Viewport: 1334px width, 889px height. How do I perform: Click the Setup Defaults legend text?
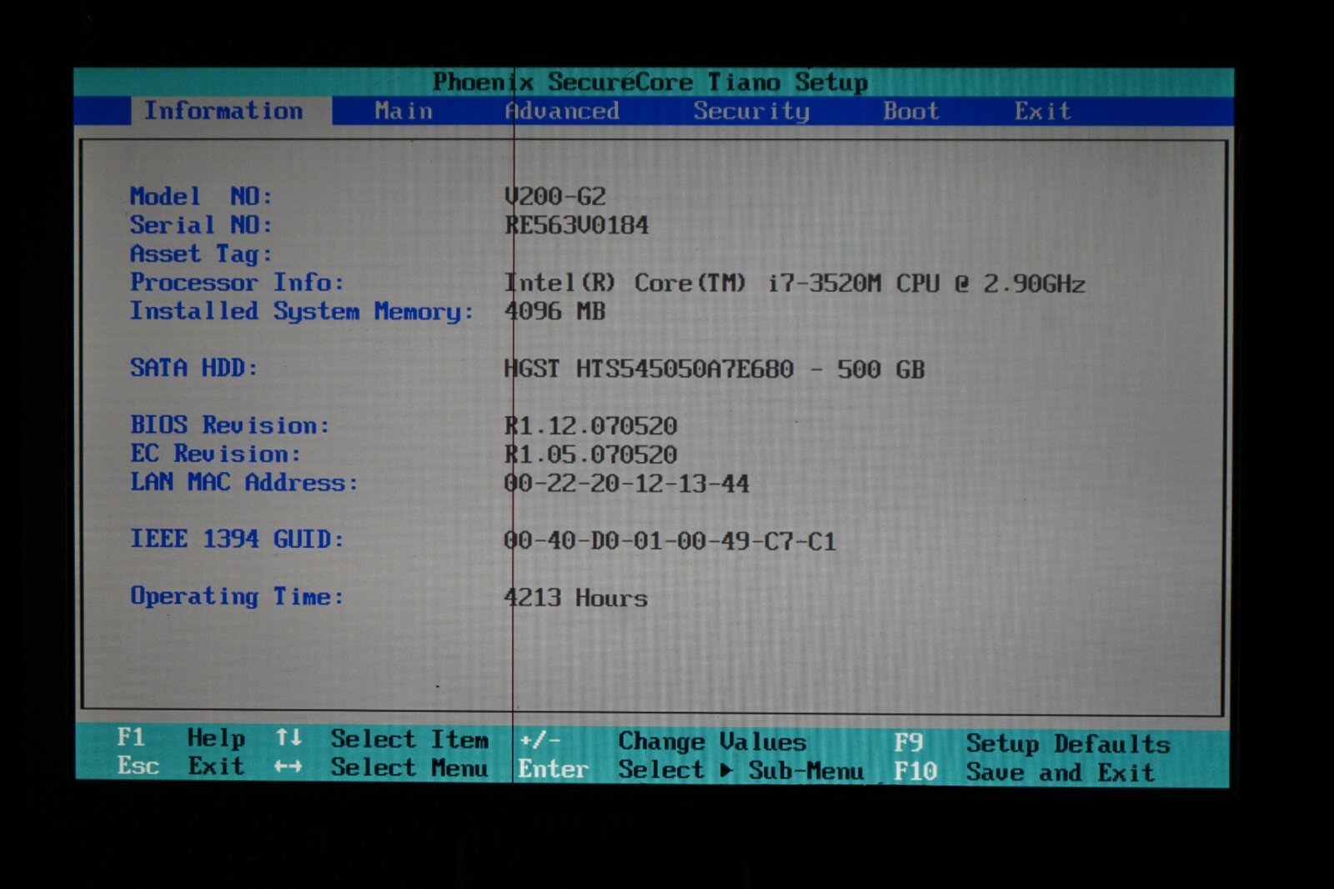pos(1068,744)
